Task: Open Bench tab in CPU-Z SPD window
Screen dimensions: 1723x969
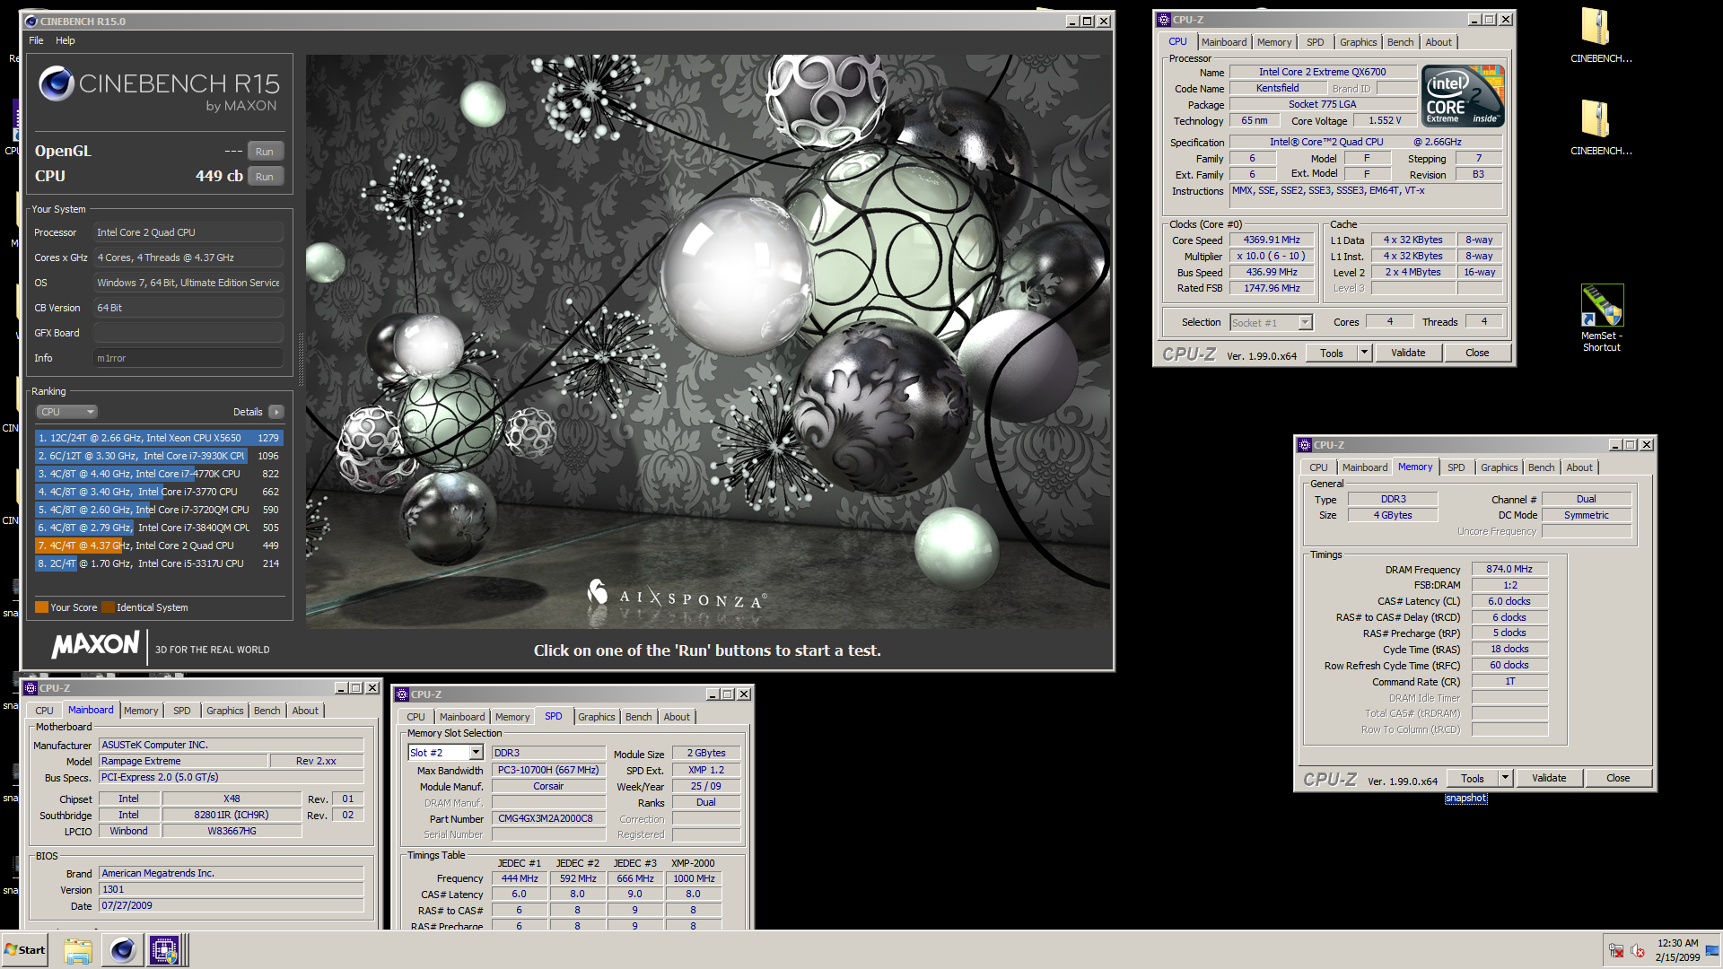Action: [639, 717]
